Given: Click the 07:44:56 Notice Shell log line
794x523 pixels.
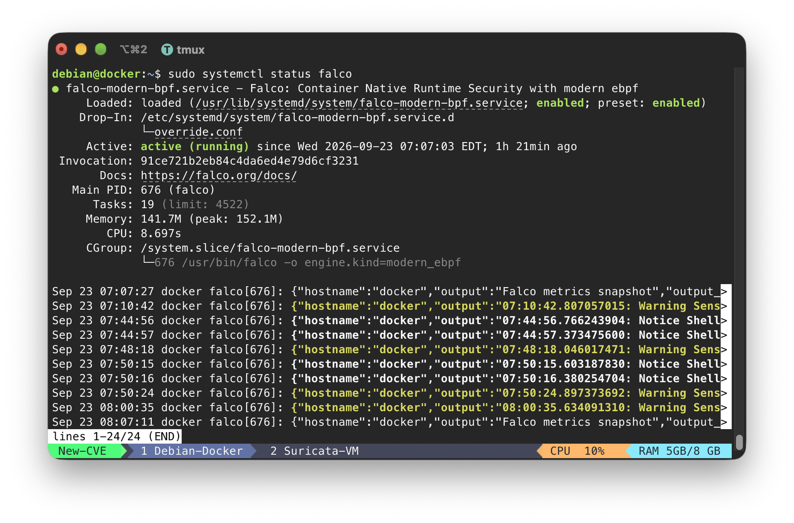Looking at the screenshot, I should [x=390, y=320].
